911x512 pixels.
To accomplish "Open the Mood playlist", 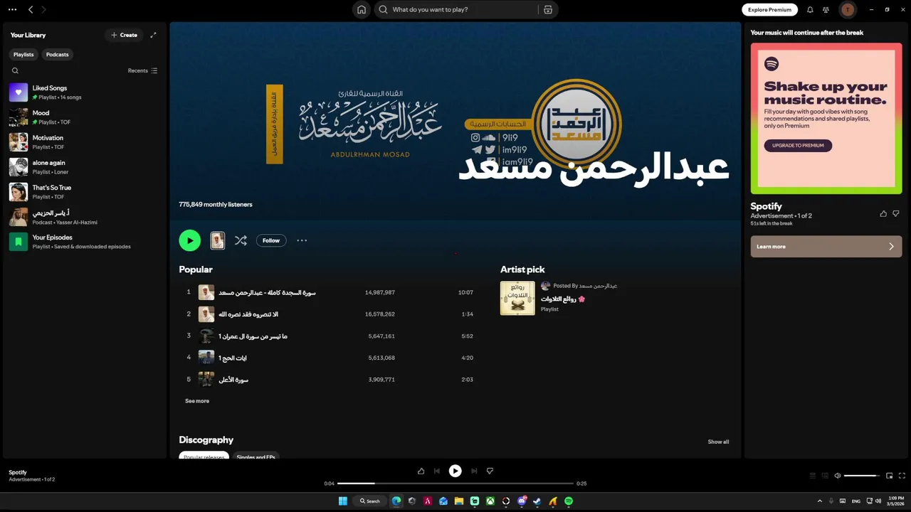I will tap(84, 117).
